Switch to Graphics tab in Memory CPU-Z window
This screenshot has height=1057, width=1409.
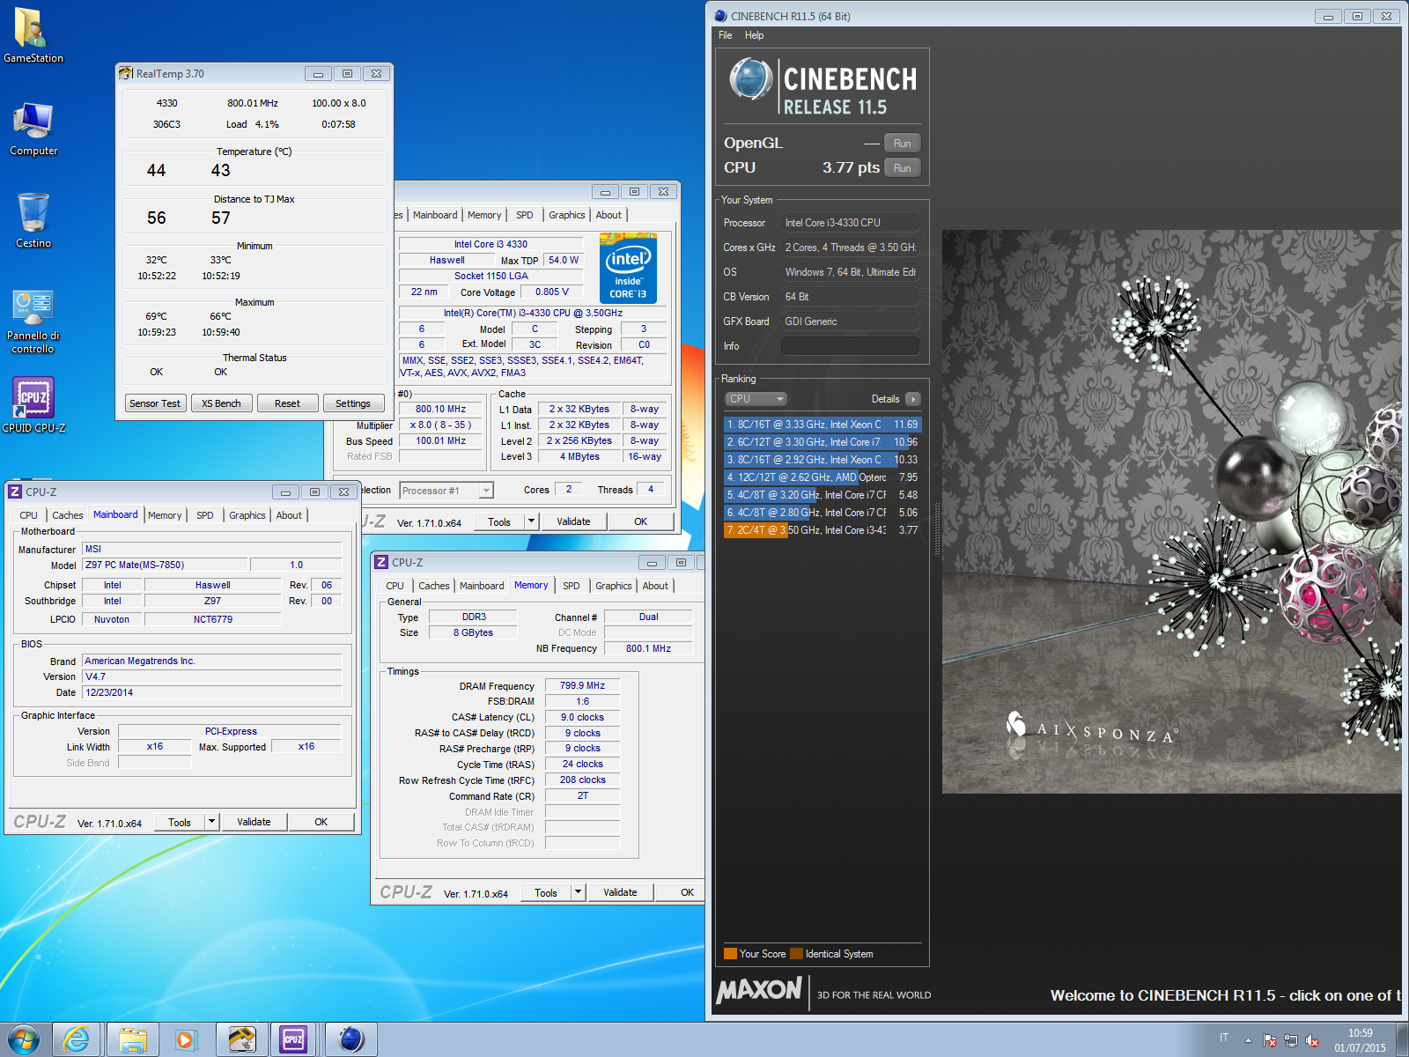pyautogui.click(x=613, y=586)
